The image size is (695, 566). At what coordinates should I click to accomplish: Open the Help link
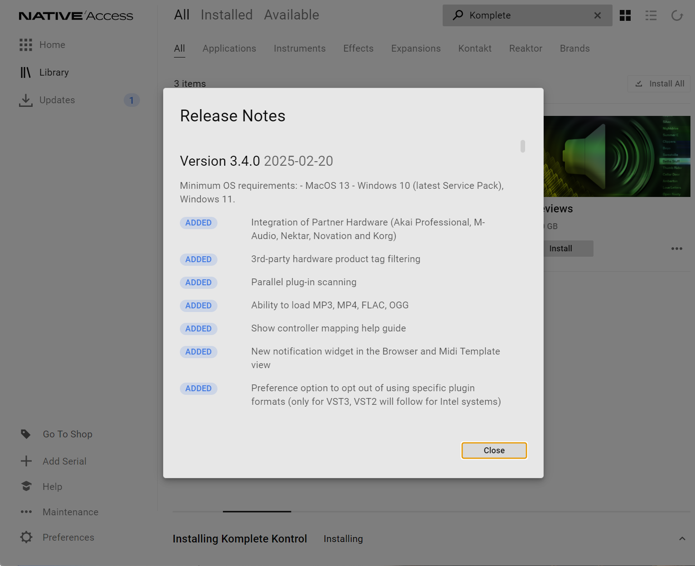click(53, 487)
